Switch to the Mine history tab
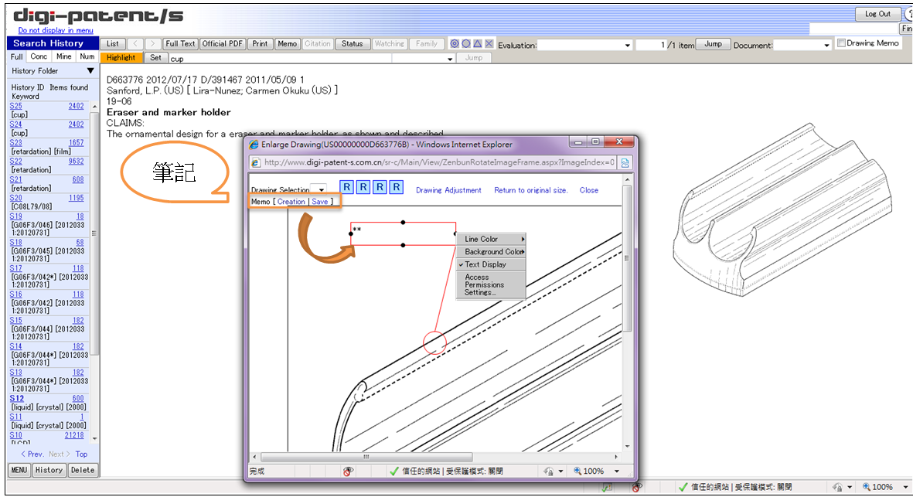 [x=64, y=56]
